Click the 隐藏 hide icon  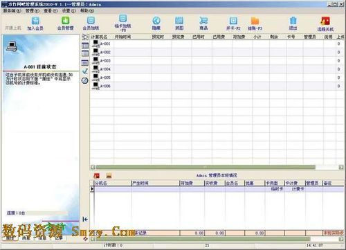pos(156,21)
